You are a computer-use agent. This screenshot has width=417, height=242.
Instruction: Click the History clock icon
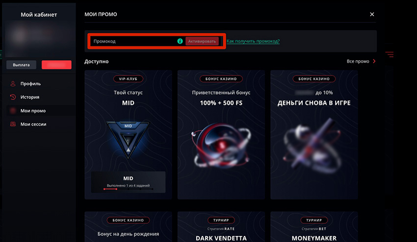point(13,97)
